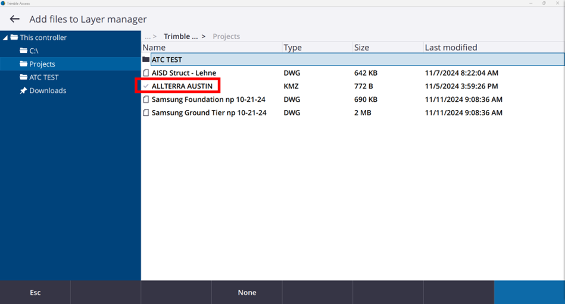The image size is (565, 304).
Task: Click the 772 B size cell
Action: click(363, 86)
